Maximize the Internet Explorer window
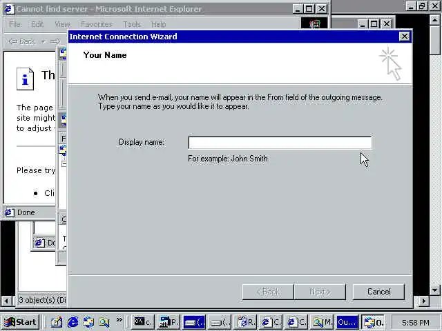This screenshot has height=331, width=442. [309, 9]
